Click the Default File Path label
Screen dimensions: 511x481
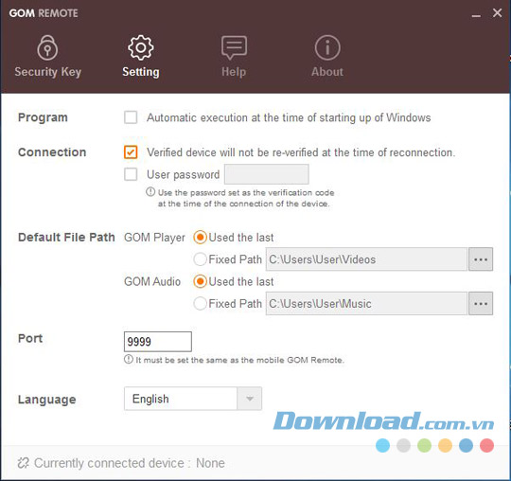tap(66, 237)
